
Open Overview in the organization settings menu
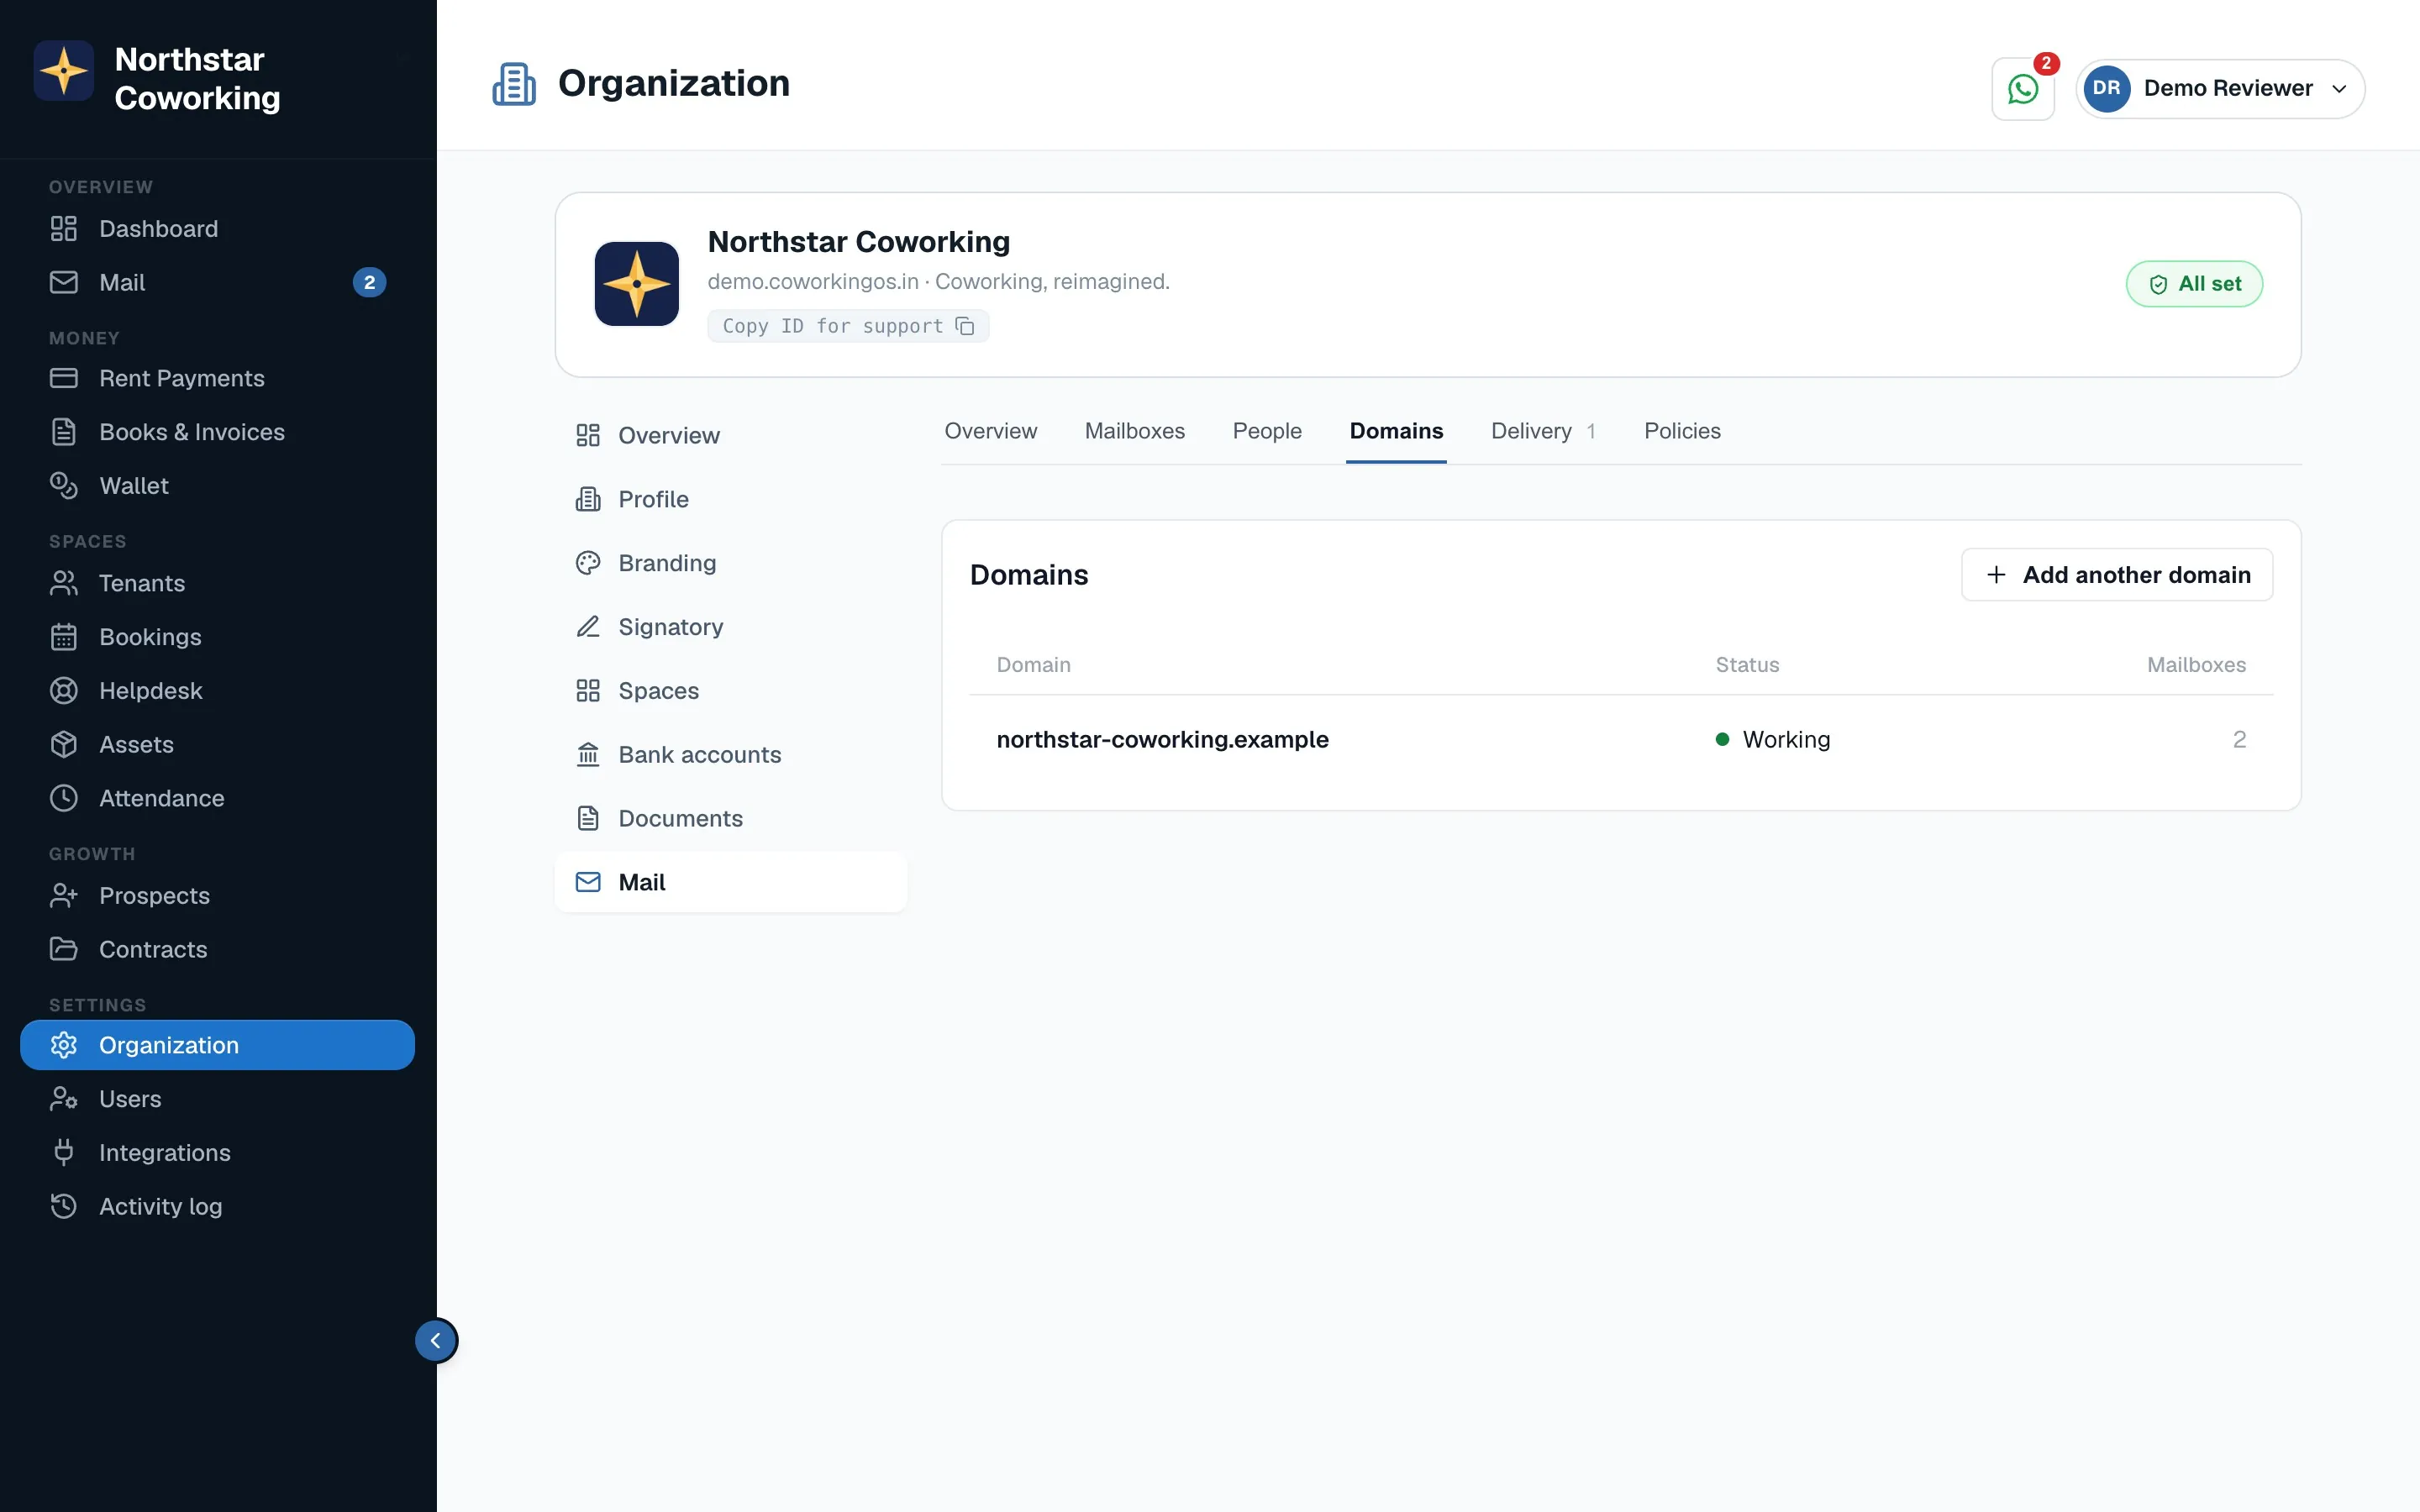[731, 435]
